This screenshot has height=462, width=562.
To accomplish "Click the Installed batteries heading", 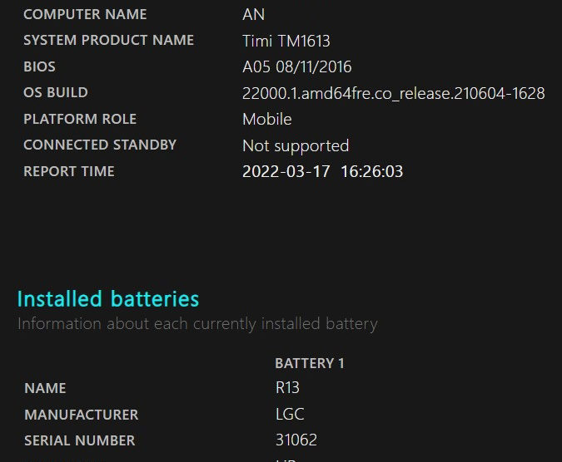I will coord(108,298).
